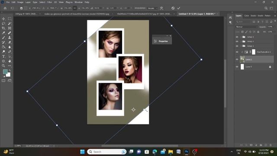Hide the Group 1 layer

[x=237, y=46]
